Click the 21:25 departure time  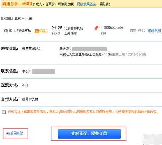[57, 28]
